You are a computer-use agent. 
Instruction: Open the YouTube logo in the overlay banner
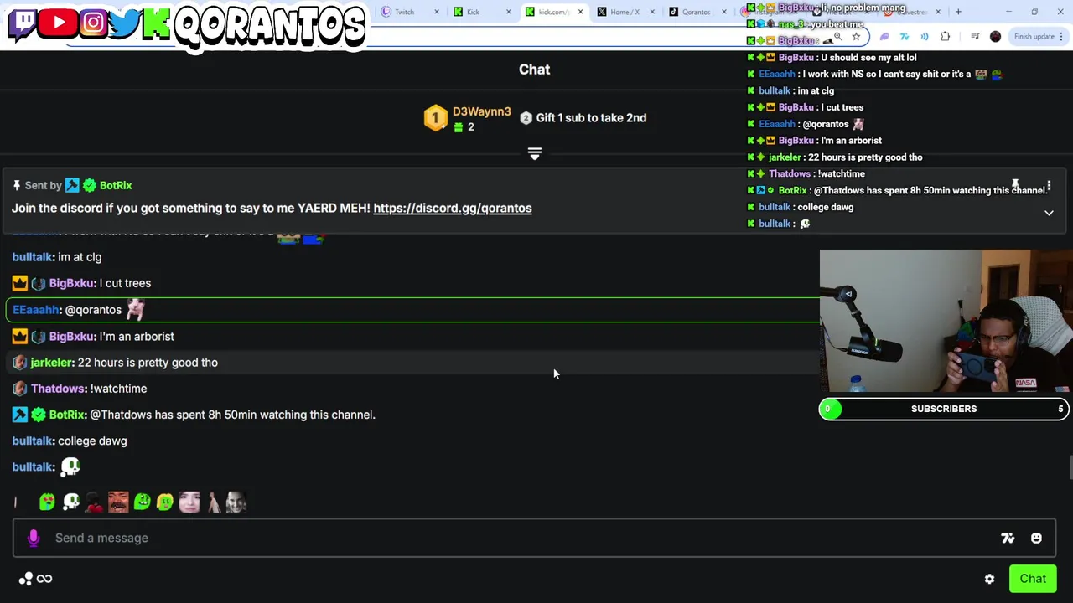point(58,23)
